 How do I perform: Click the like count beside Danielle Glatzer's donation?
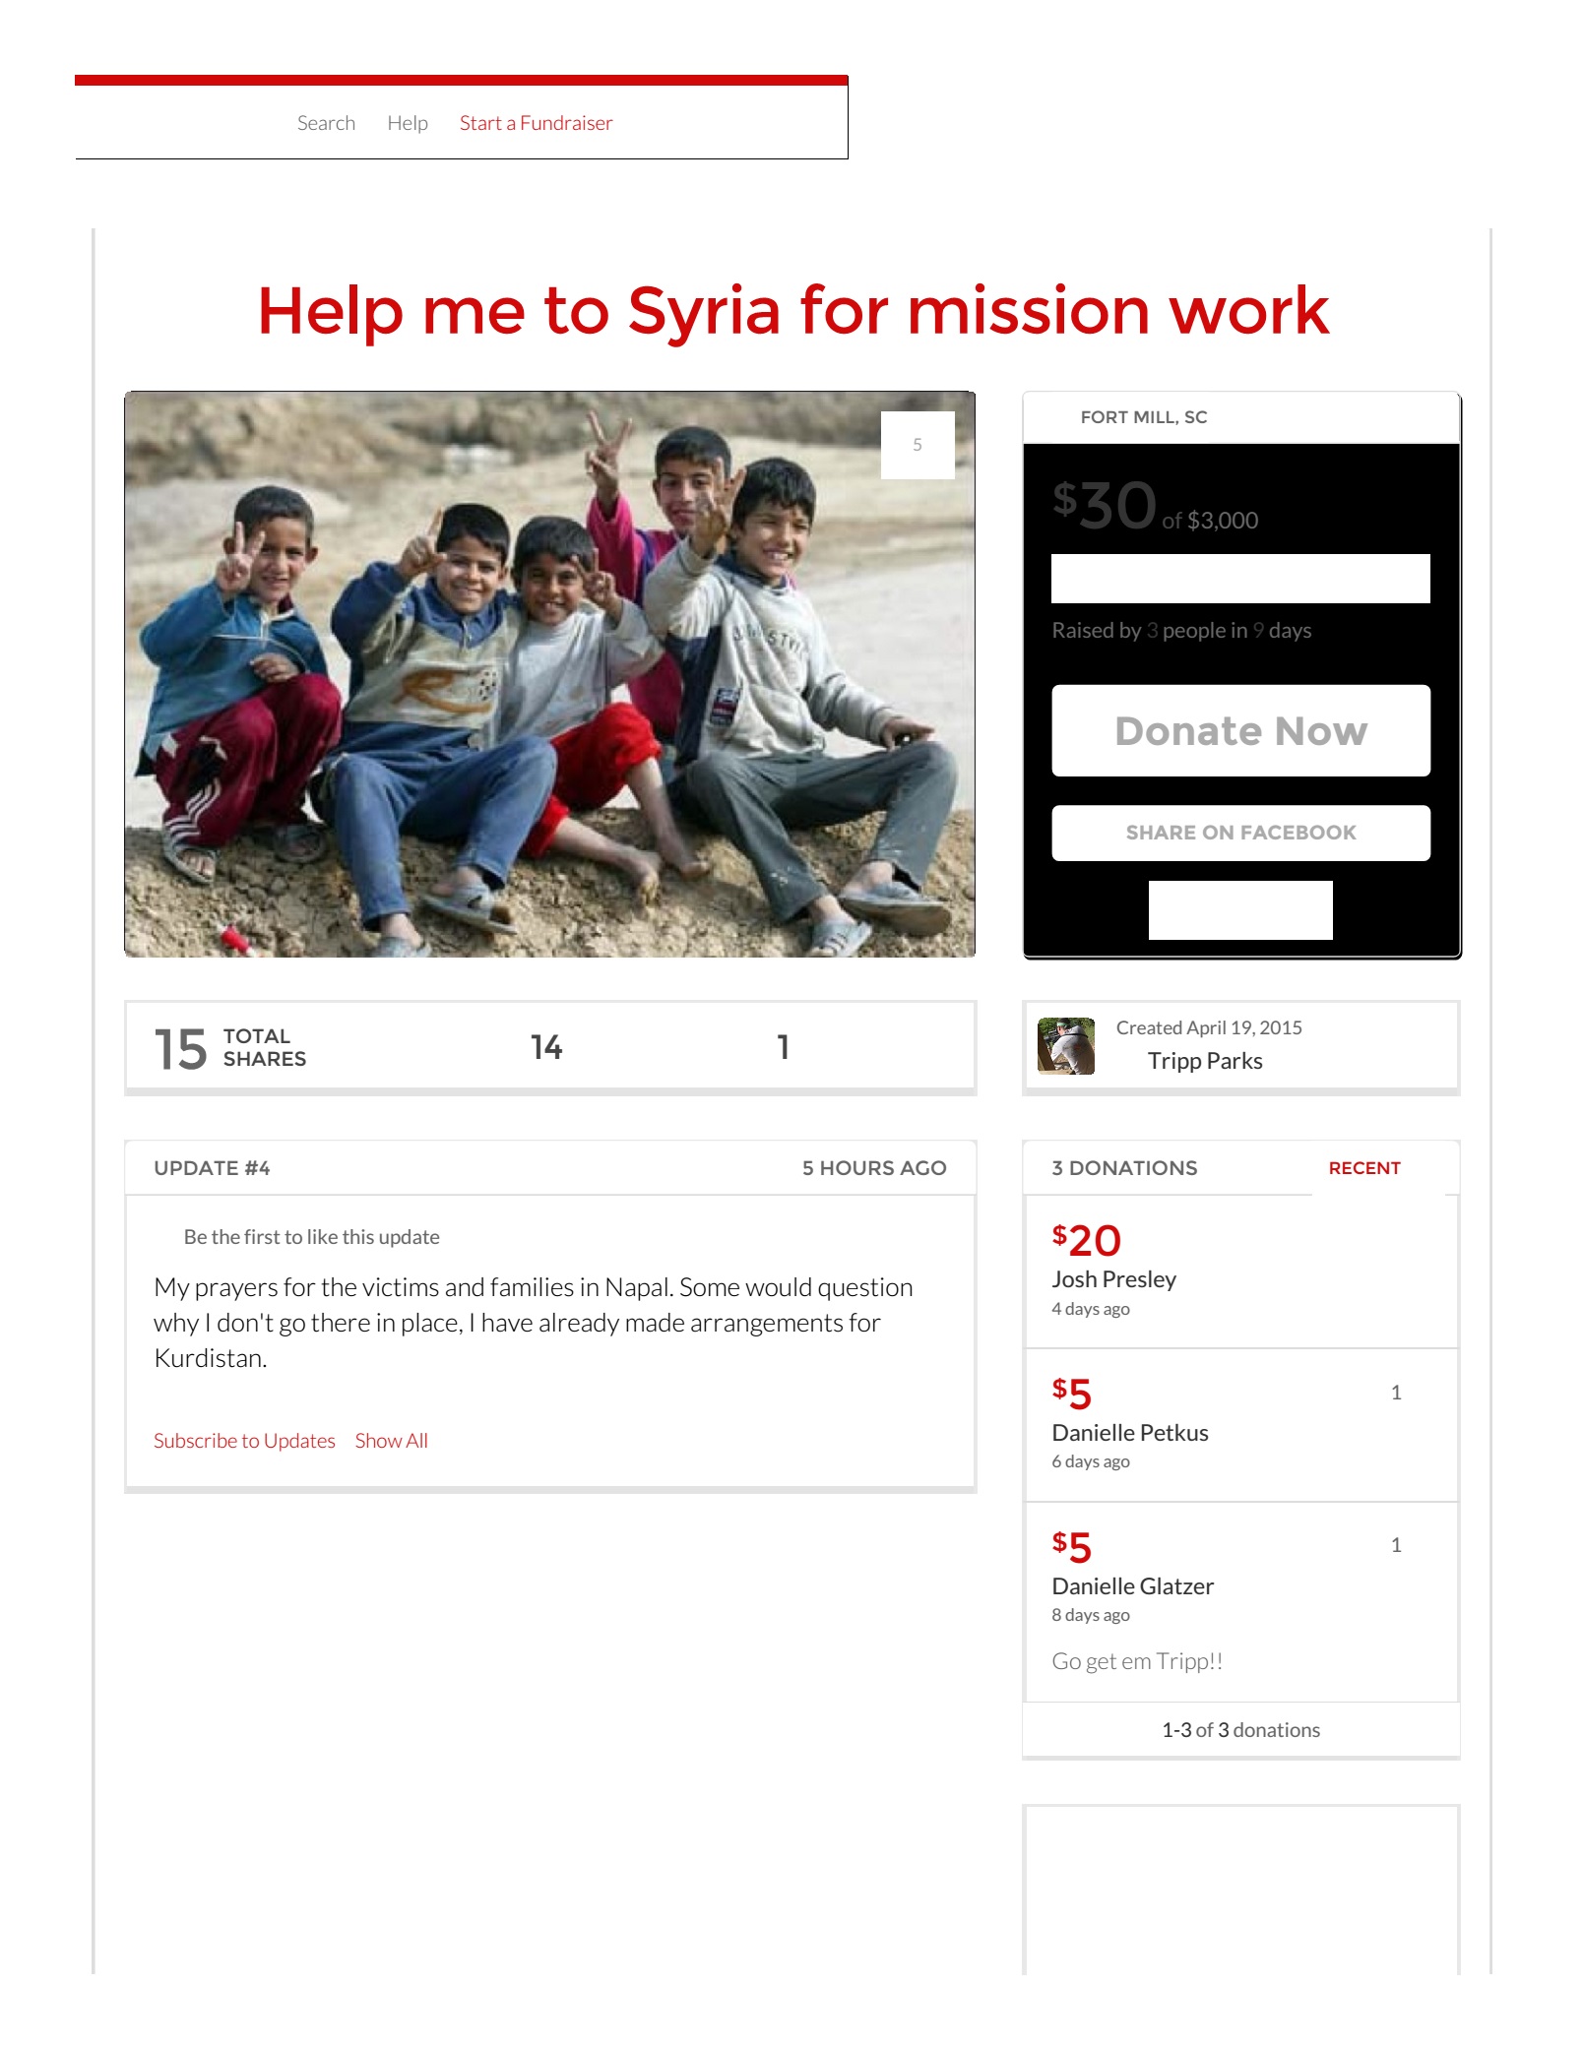(x=1396, y=1545)
